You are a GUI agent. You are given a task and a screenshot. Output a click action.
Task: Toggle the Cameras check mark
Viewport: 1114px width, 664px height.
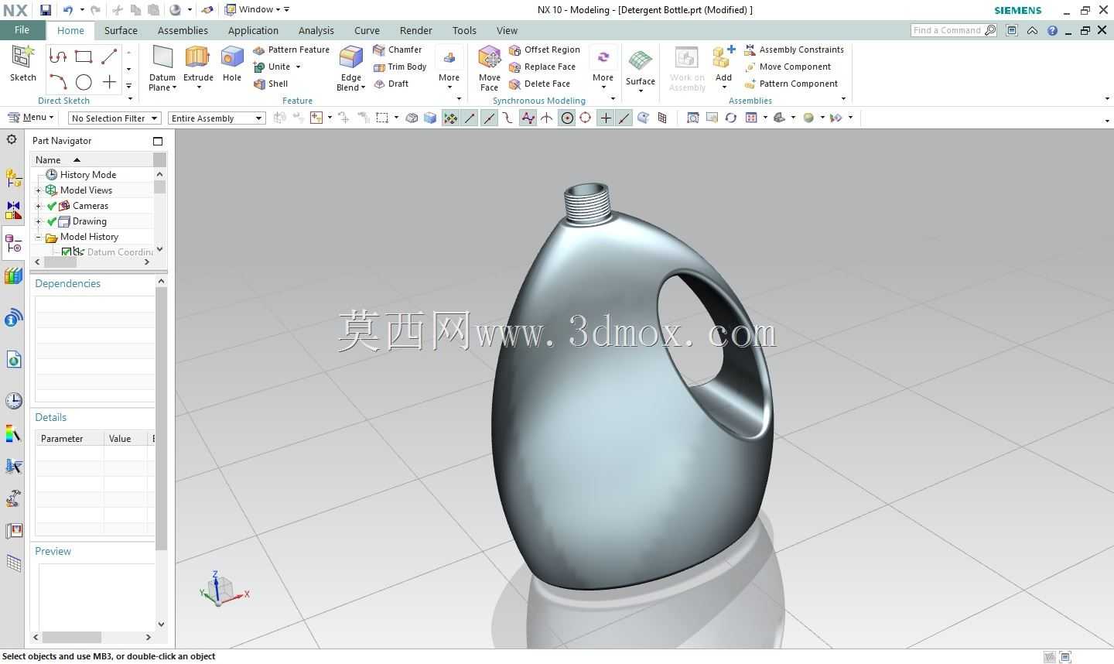[52, 206]
